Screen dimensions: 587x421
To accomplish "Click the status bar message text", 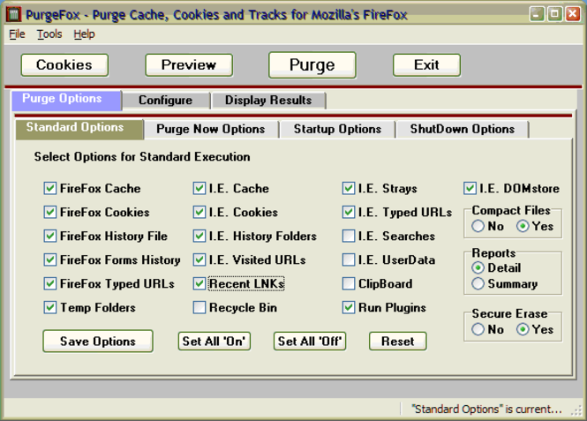I will [486, 409].
